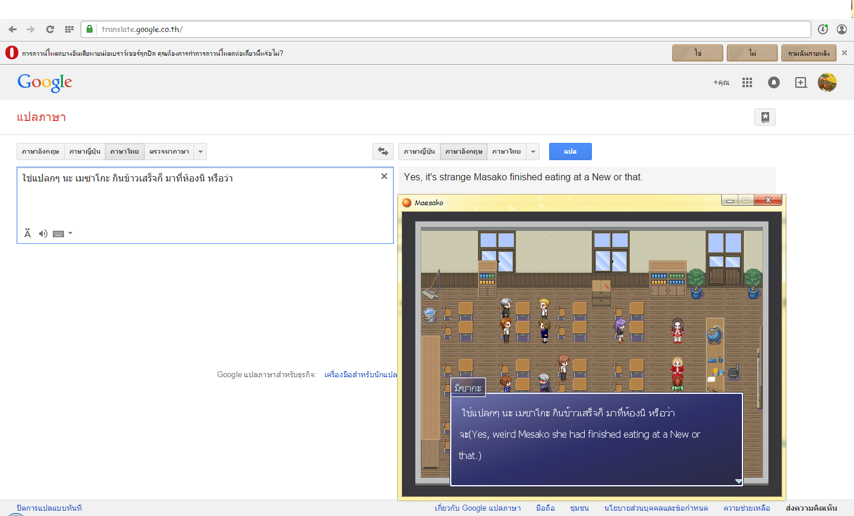
Task: Click ส่งความคิดเห็น feedback link
Action: tap(811, 508)
